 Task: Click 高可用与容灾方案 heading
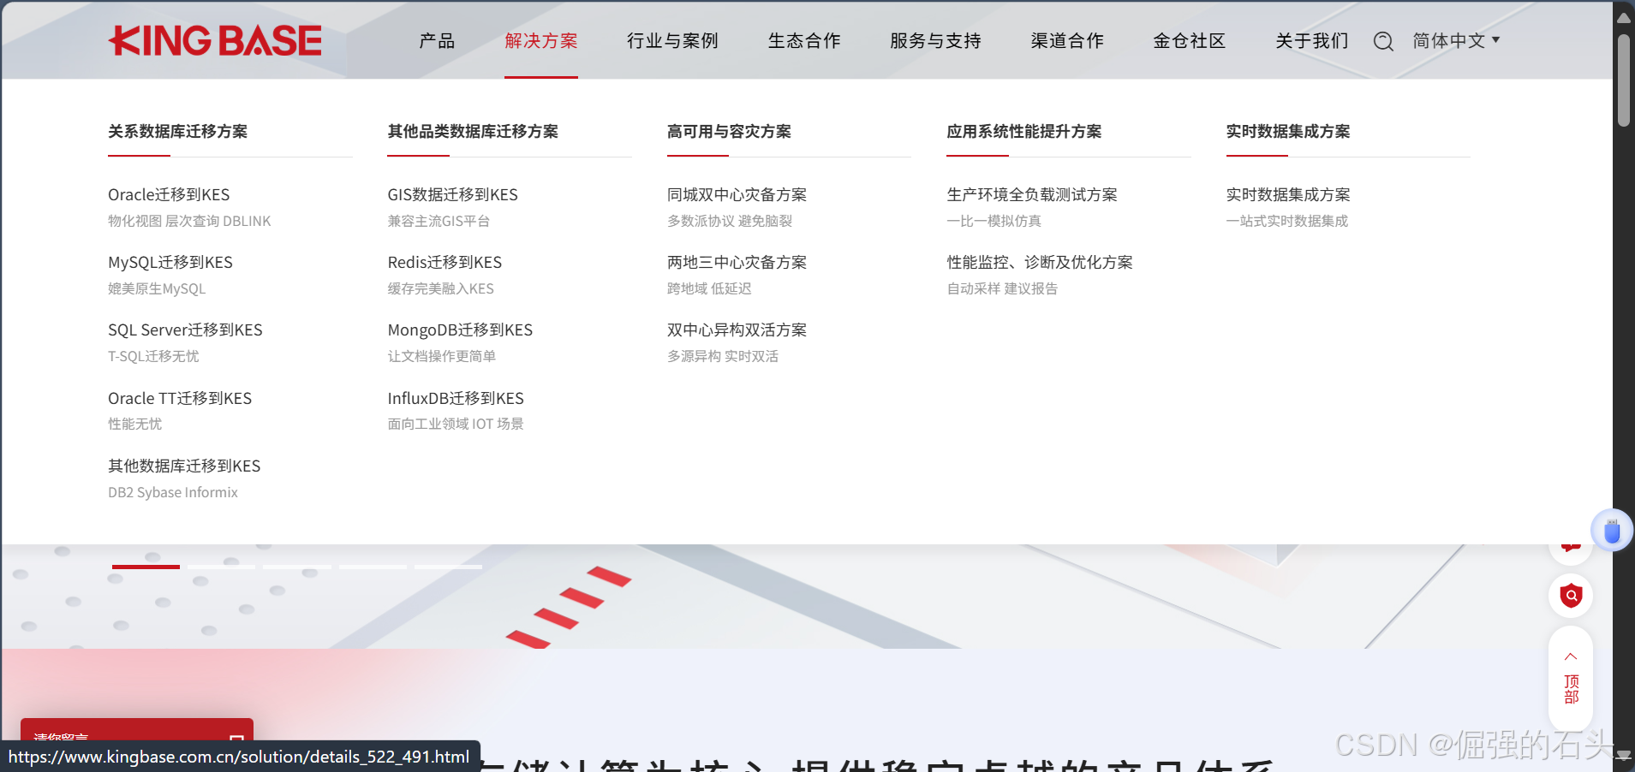pyautogui.click(x=729, y=131)
